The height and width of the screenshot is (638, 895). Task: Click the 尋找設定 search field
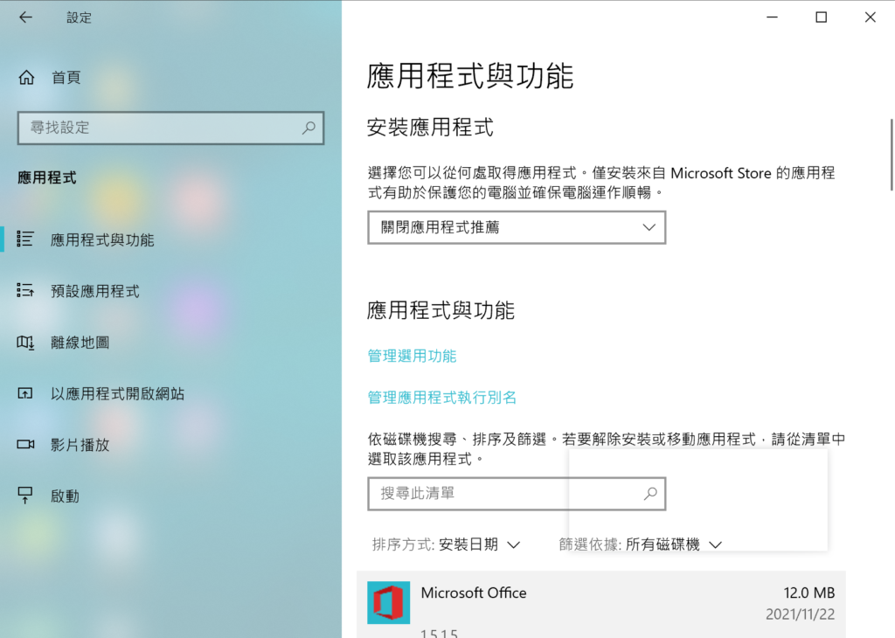(x=170, y=128)
